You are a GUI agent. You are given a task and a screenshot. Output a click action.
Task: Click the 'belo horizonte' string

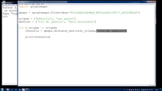point(81,22)
